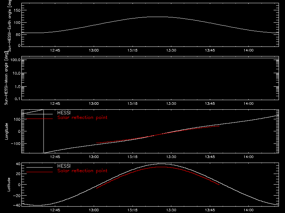Click HESSI legend text in Longitude plot
Screen dimensions: 285x213
(x=64, y=113)
